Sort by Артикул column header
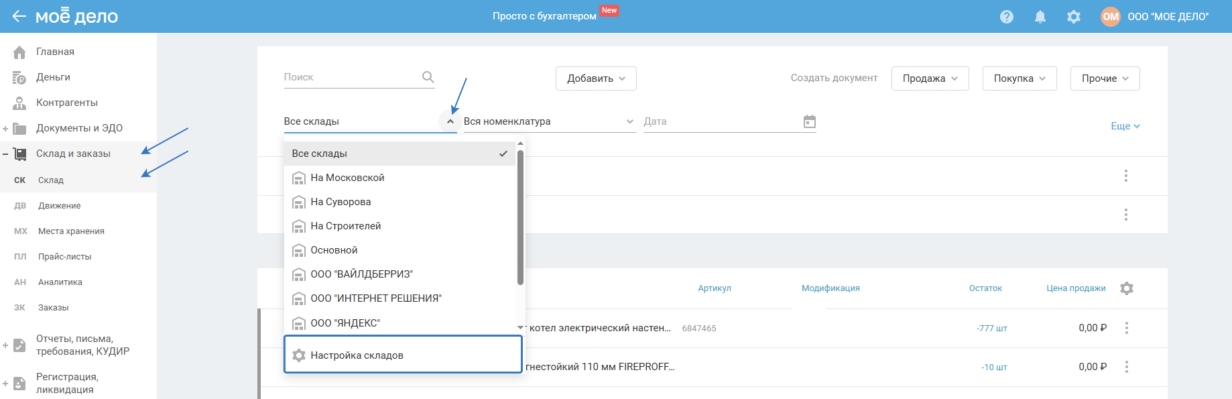Viewport: 1232px width, 399px height. 715,288
